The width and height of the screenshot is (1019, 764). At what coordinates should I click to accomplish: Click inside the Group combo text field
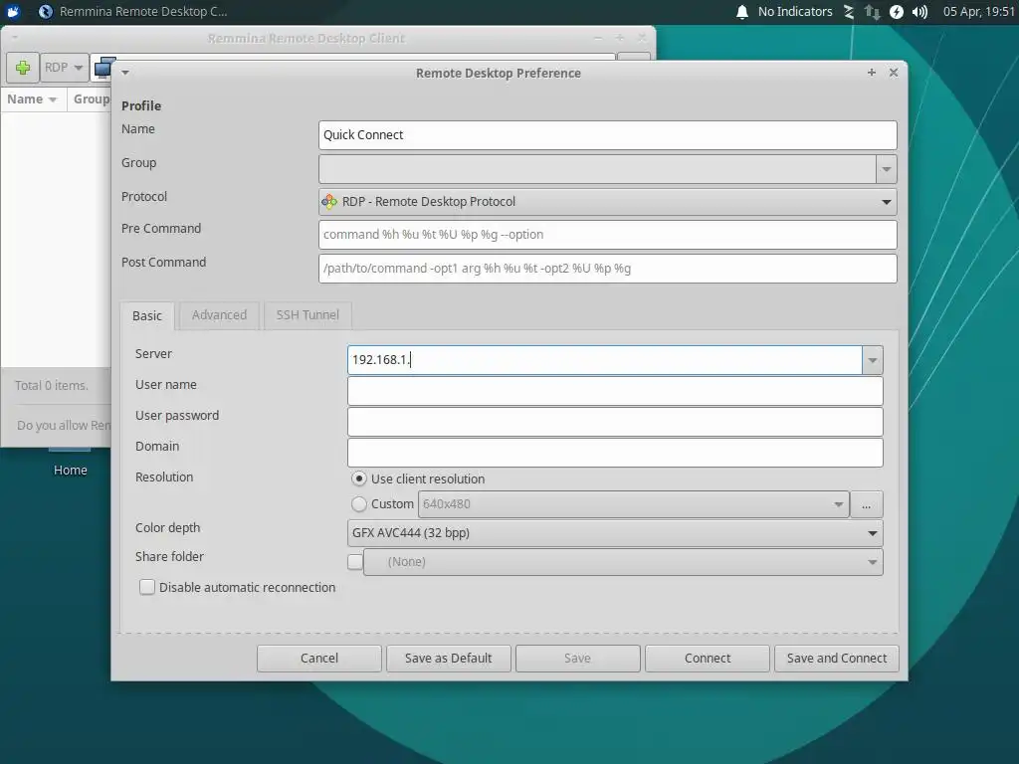click(597, 169)
